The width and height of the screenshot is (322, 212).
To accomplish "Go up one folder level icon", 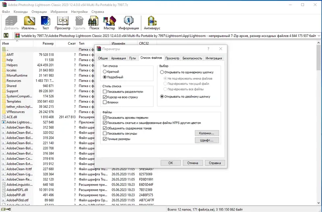I will [x=6, y=35].
